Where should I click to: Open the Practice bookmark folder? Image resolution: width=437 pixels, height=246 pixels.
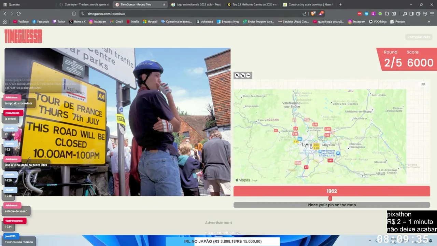coord(397,22)
